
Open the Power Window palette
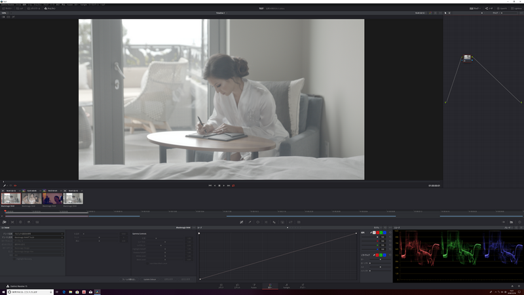point(257,222)
